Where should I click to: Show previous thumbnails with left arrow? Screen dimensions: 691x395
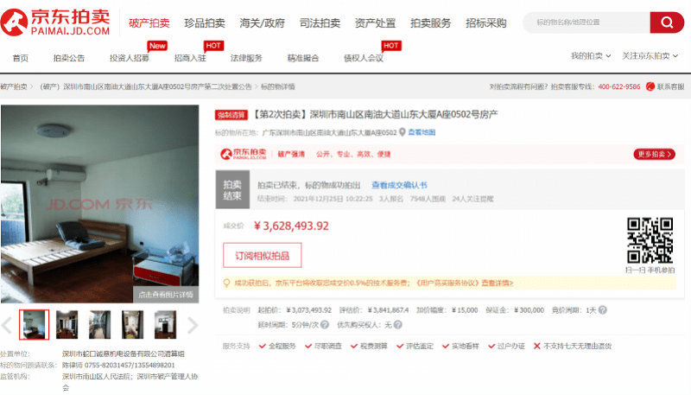pyautogui.click(x=8, y=324)
